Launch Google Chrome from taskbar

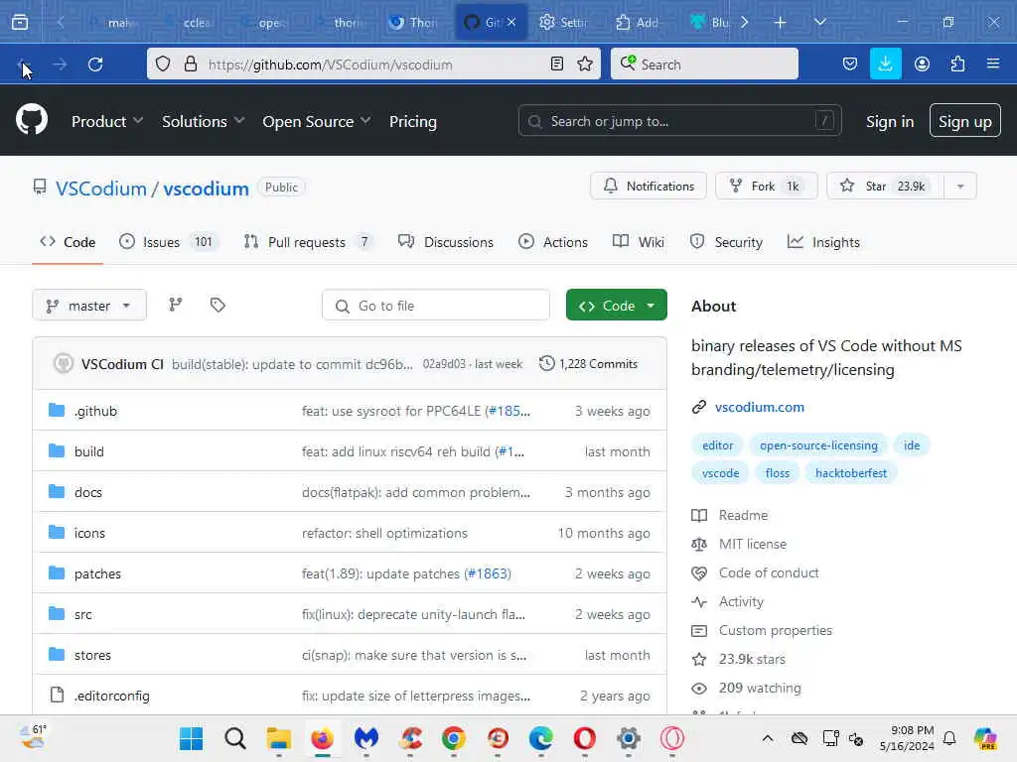pos(453,738)
